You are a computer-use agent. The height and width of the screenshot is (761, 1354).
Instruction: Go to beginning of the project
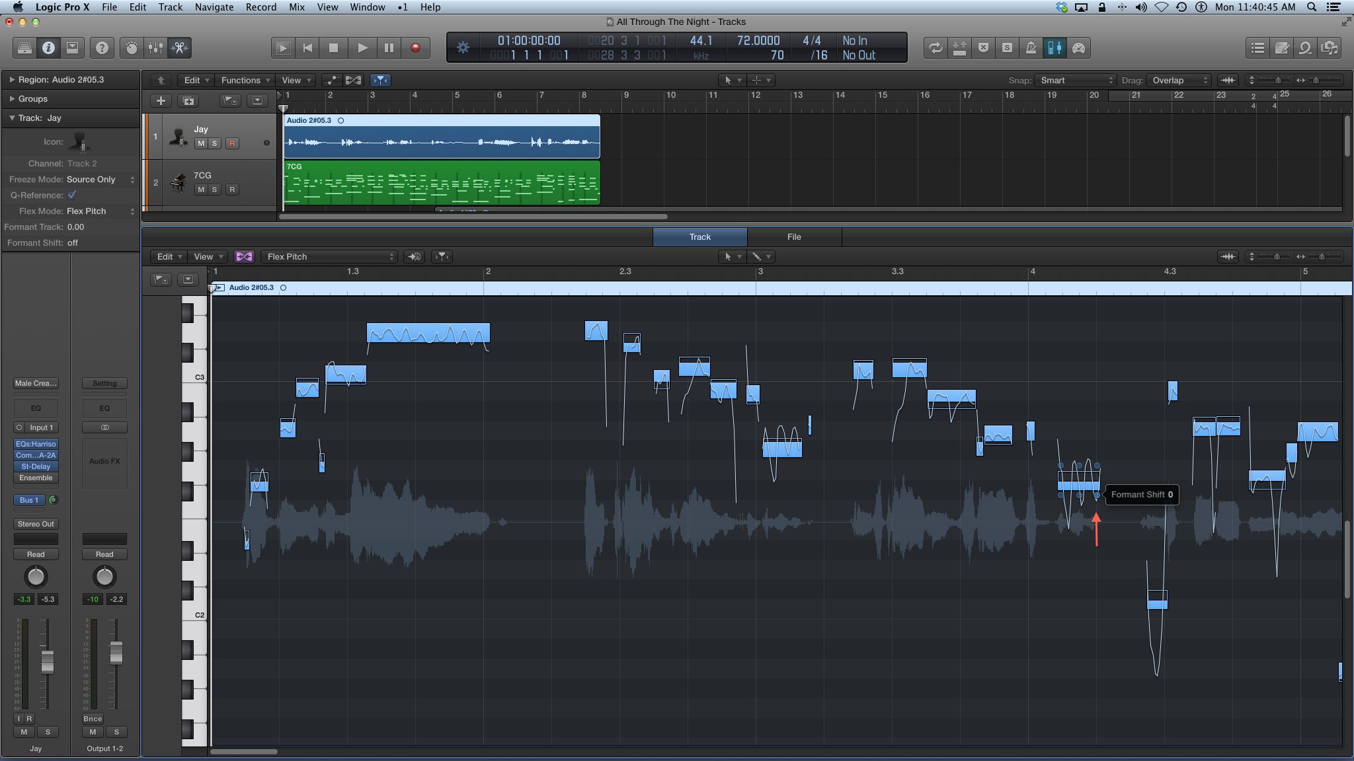[x=307, y=48]
